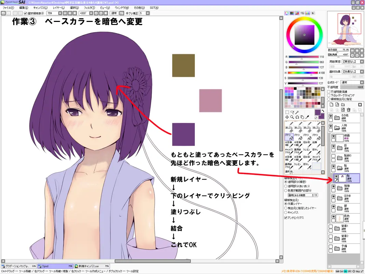This screenshot has height=274, width=365.
Task: Select 色差が範囲内の部分 radio option
Action: click(286, 190)
